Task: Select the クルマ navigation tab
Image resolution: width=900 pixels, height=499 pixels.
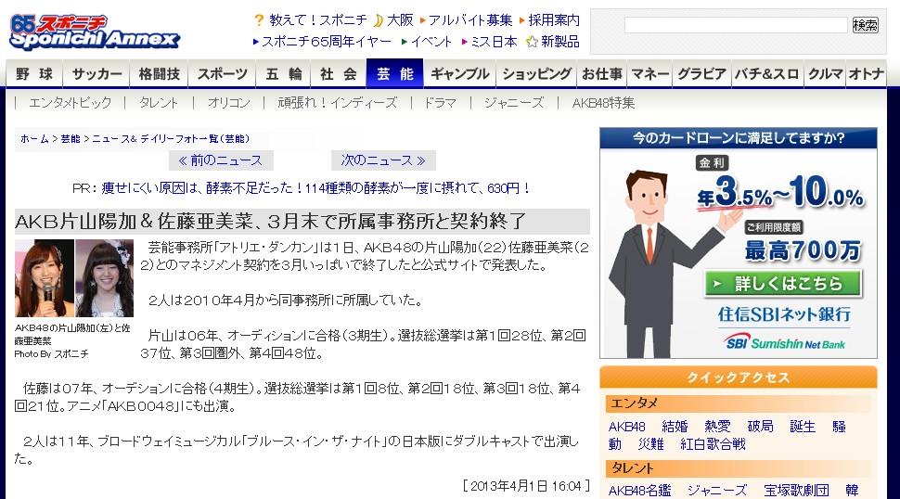Action: click(x=826, y=74)
